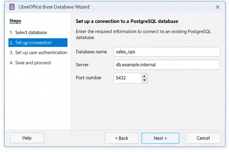Close the Database Wizard dialog
Screen dimensions: 229x152
pyautogui.click(x=217, y=7)
